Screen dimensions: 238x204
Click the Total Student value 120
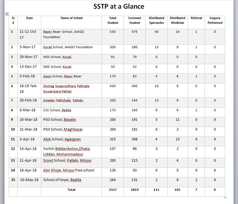[113, 170]
